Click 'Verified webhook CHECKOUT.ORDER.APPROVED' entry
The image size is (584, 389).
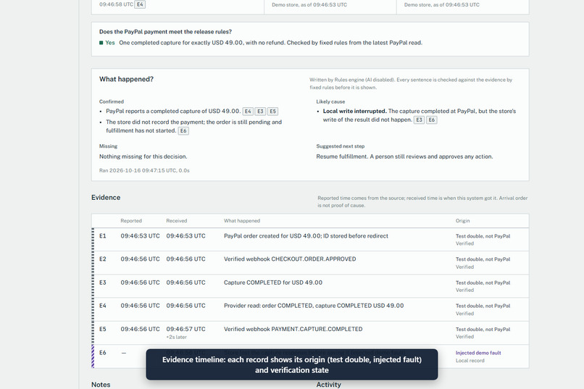pos(290,259)
